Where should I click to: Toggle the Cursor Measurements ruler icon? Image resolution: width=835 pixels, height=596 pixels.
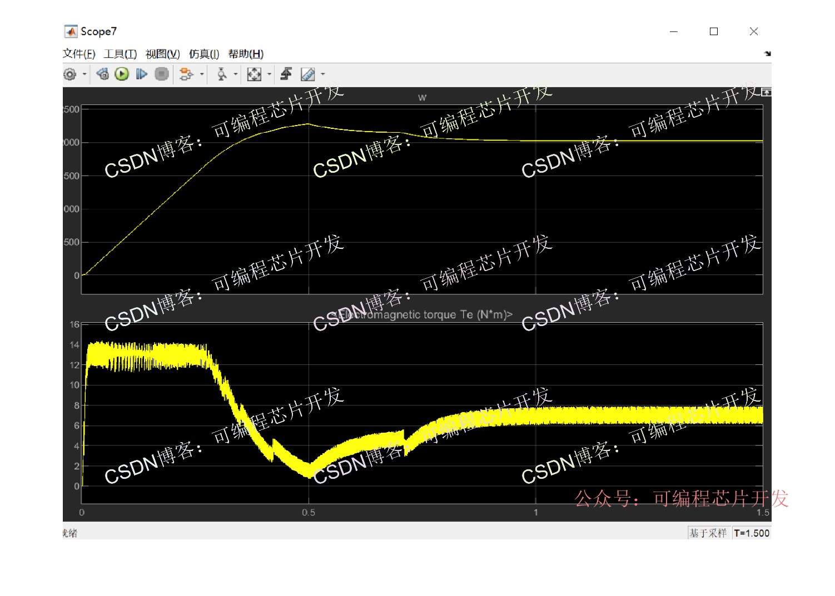click(x=307, y=74)
